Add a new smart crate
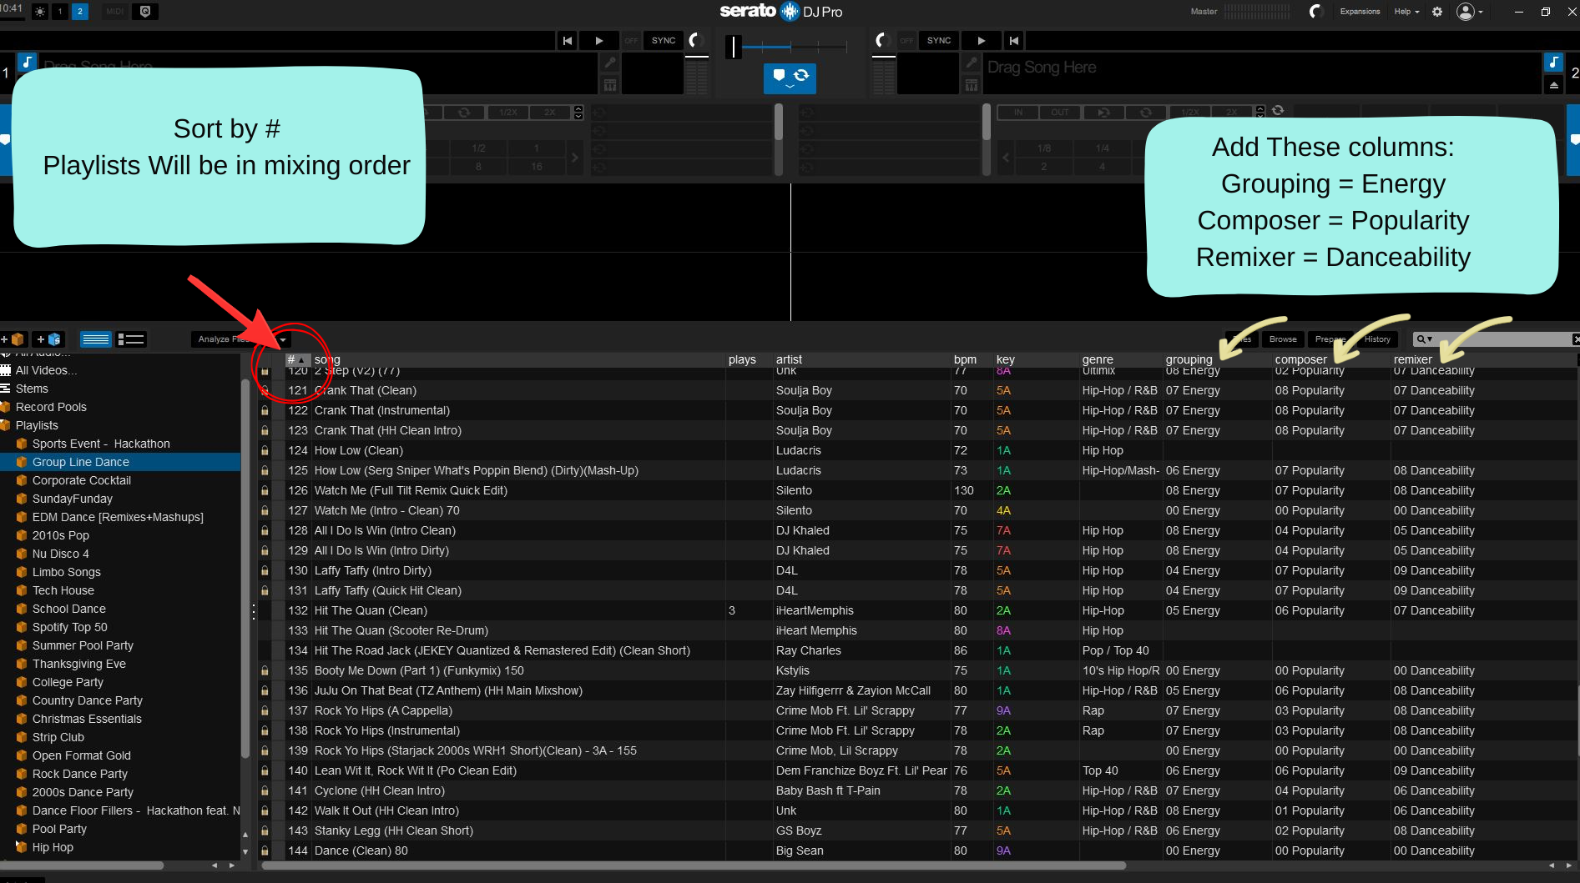The width and height of the screenshot is (1580, 883). pos(48,339)
